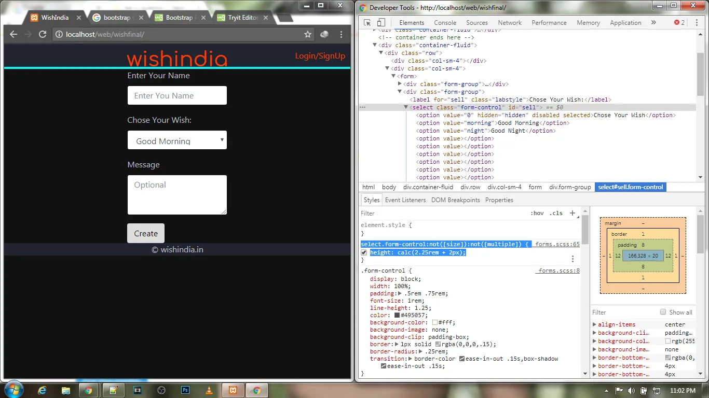Open the Application tab

pyautogui.click(x=625, y=22)
